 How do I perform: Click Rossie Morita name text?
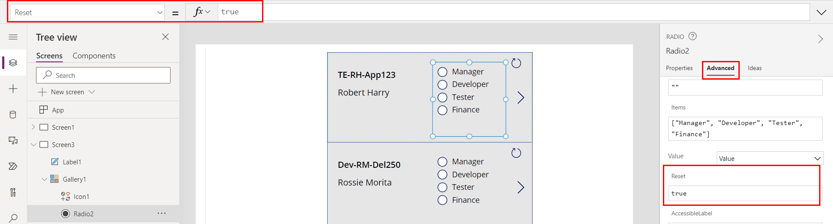[364, 182]
